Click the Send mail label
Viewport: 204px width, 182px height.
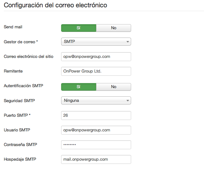(13, 27)
